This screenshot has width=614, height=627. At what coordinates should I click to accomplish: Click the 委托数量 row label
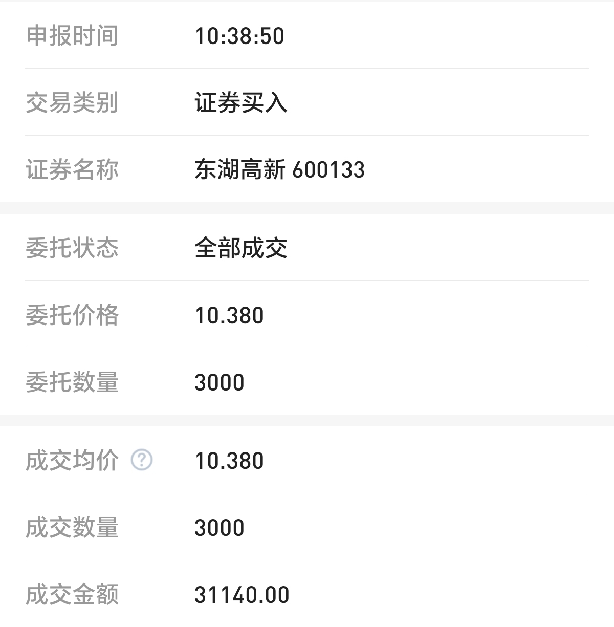[x=72, y=382]
